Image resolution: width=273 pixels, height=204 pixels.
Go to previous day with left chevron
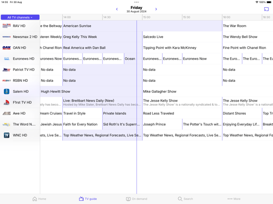point(117,9)
